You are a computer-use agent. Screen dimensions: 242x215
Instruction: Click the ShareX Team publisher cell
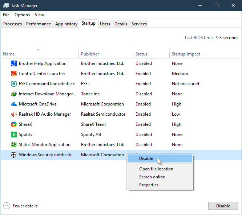coord(93,124)
